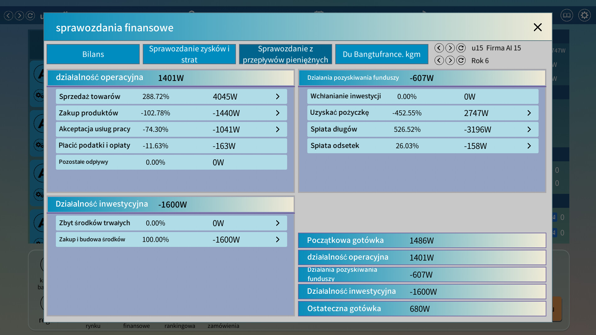Viewport: 596px width, 335px height.
Task: Go to previous year beside Rok 6
Action: (x=439, y=60)
